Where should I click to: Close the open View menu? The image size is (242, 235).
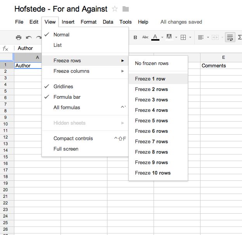pyautogui.click(x=50, y=22)
